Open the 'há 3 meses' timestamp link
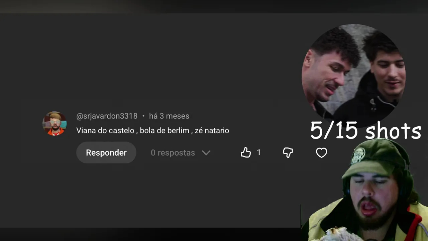This screenshot has width=428, height=241. click(x=169, y=116)
